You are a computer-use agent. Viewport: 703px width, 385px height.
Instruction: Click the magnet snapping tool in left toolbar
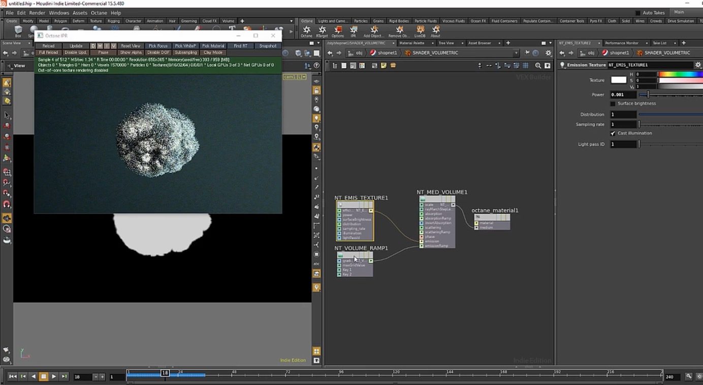tap(7, 204)
